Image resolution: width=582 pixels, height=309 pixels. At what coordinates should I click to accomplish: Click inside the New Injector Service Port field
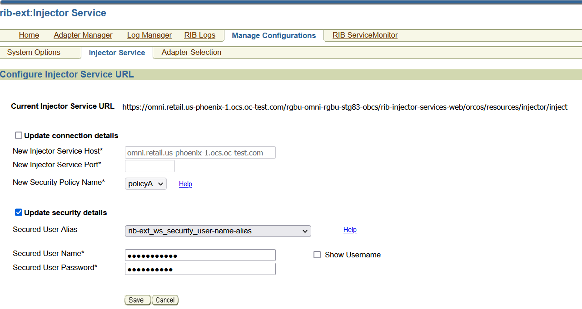pos(149,166)
